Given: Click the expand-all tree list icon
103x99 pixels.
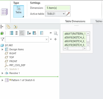Looking at the screenshot, I should tap(12, 33).
